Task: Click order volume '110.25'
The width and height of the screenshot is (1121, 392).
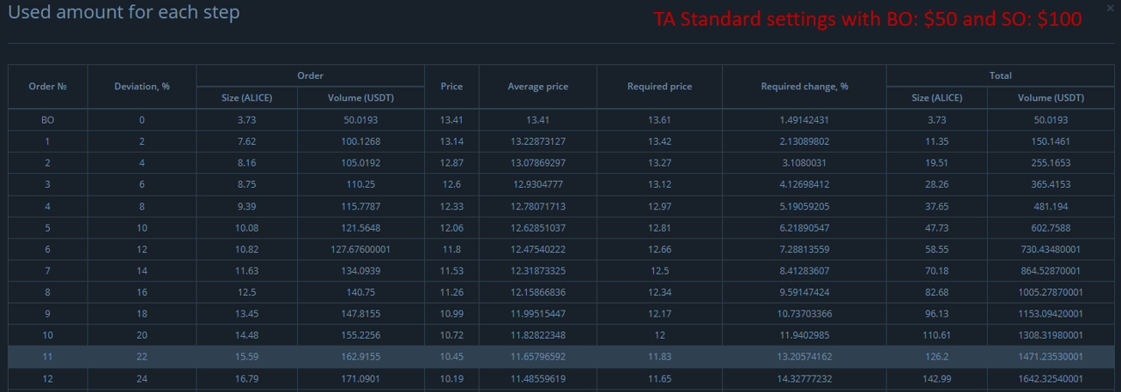Action: tap(361, 183)
